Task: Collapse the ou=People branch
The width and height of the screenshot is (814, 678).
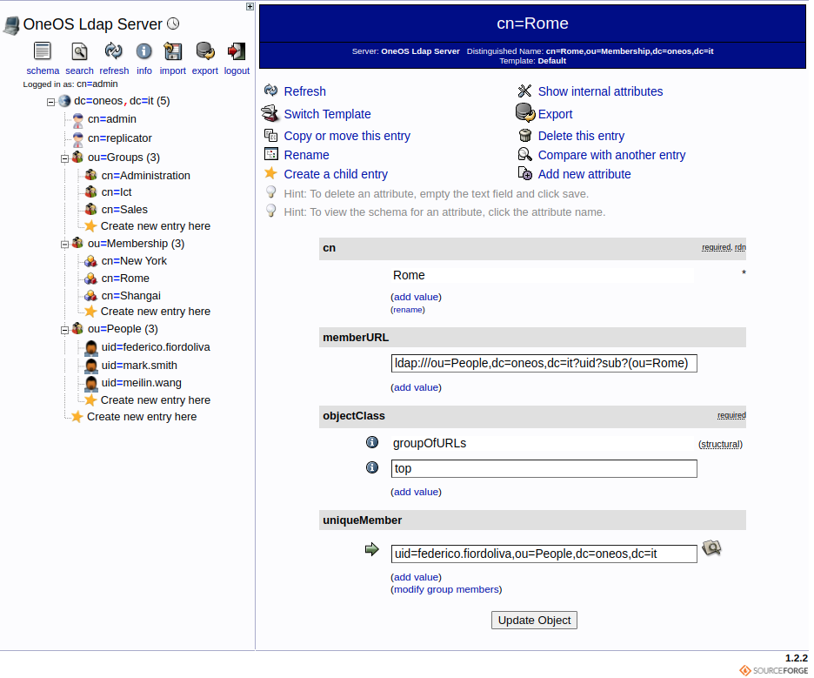Action: pos(64,330)
